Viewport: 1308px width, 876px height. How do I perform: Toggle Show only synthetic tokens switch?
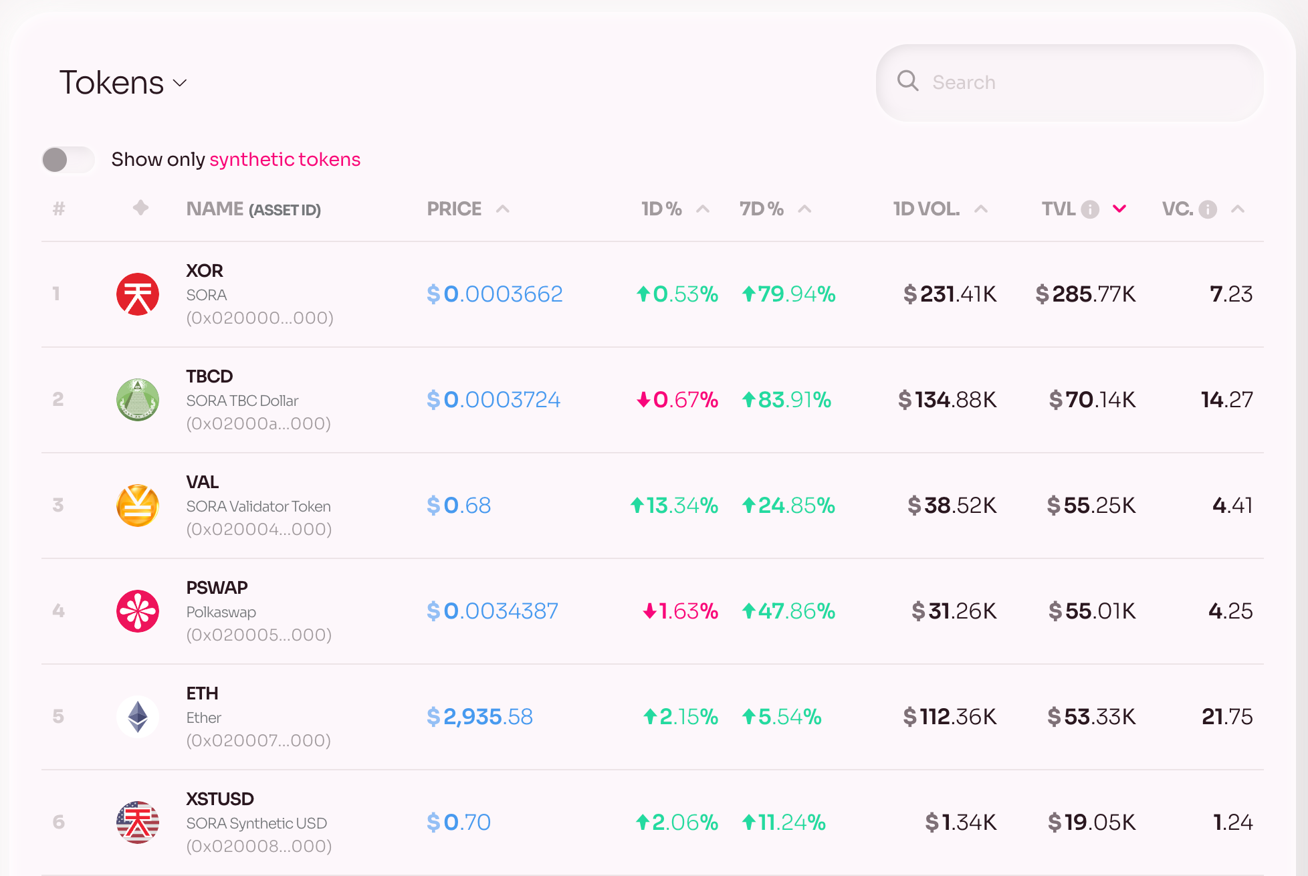(68, 160)
